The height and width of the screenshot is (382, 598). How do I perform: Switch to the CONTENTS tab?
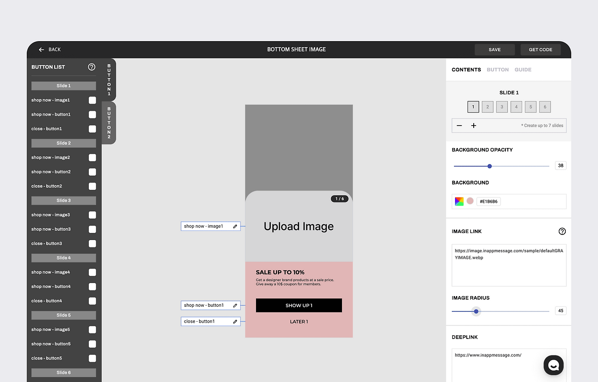(466, 70)
